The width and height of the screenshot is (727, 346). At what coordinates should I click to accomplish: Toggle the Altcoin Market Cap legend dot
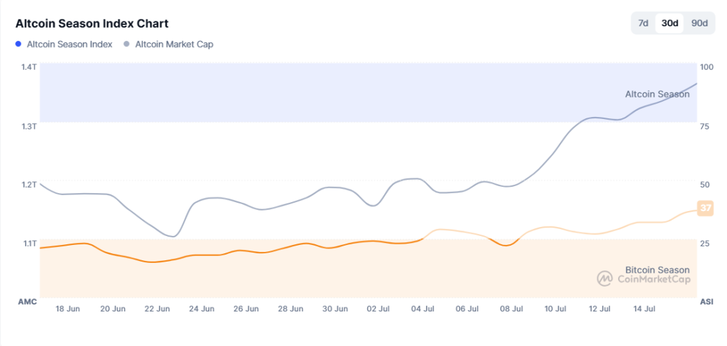(126, 44)
